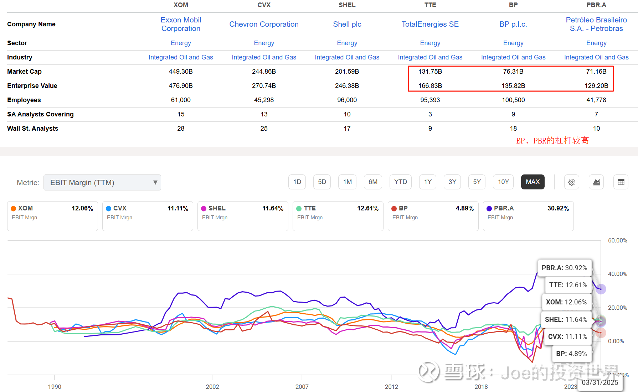Click the CVX ticker column header

[x=264, y=5]
